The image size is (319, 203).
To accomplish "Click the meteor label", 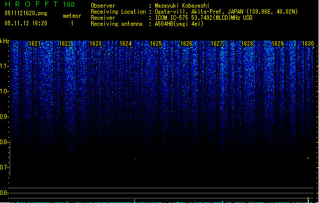I will pos(72,16).
